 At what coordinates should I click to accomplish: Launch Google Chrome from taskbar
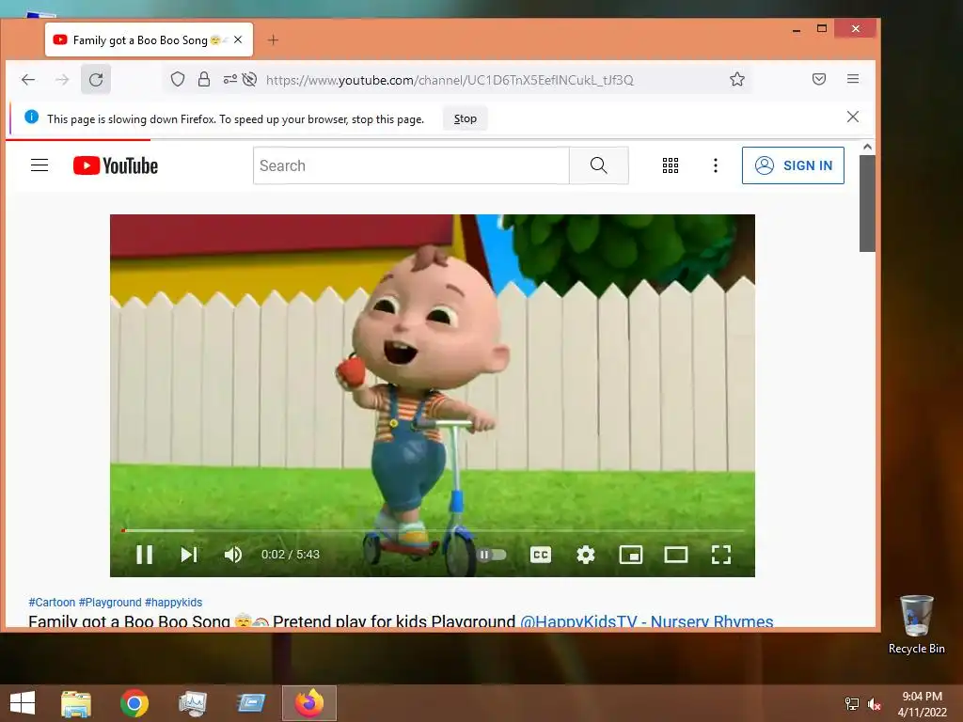134,703
